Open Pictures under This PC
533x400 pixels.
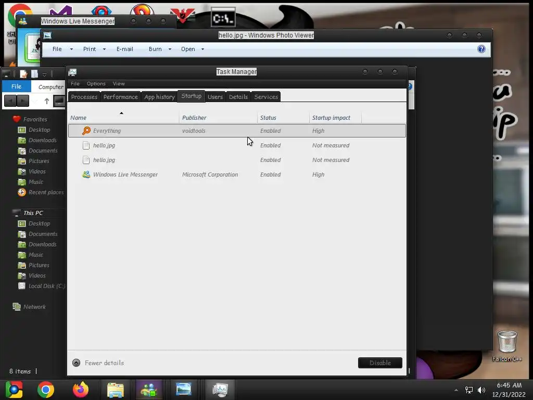pyautogui.click(x=34, y=265)
